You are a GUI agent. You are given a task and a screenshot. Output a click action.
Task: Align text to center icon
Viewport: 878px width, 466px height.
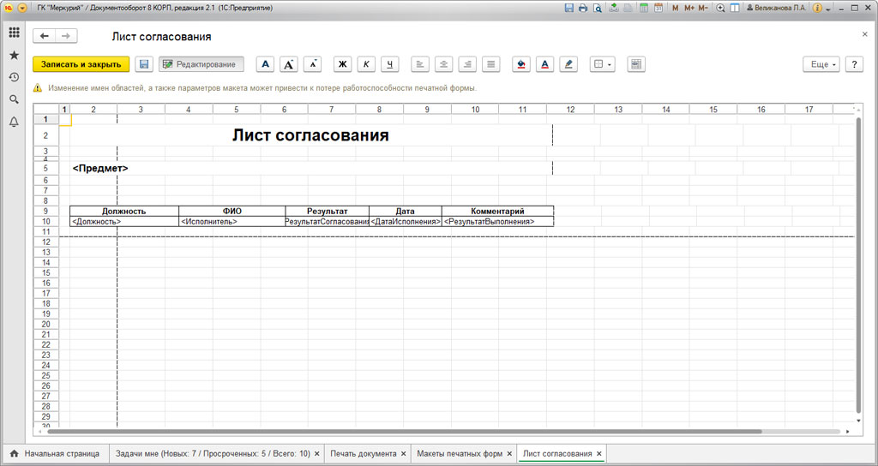point(443,64)
